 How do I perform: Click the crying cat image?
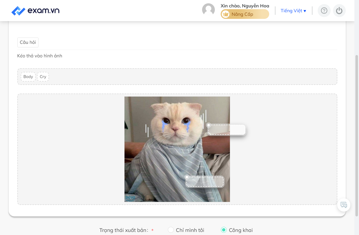coord(177,149)
